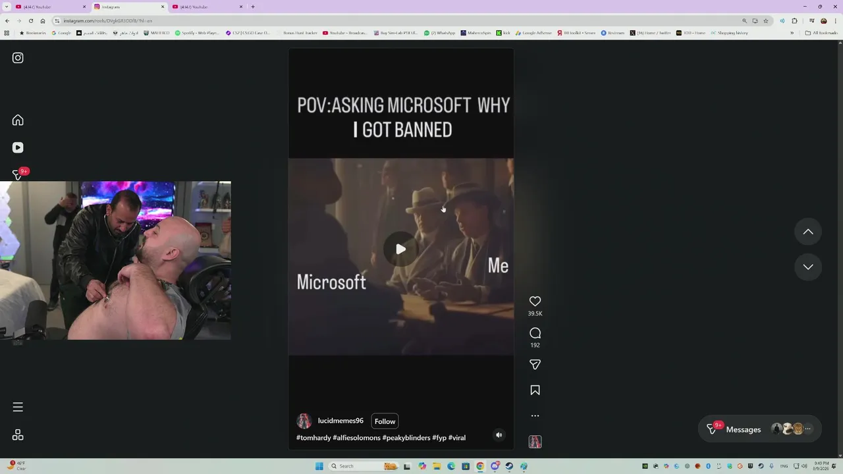843x474 pixels.
Task: Open Microsoft Edge from the taskbar
Action: pyautogui.click(x=451, y=466)
